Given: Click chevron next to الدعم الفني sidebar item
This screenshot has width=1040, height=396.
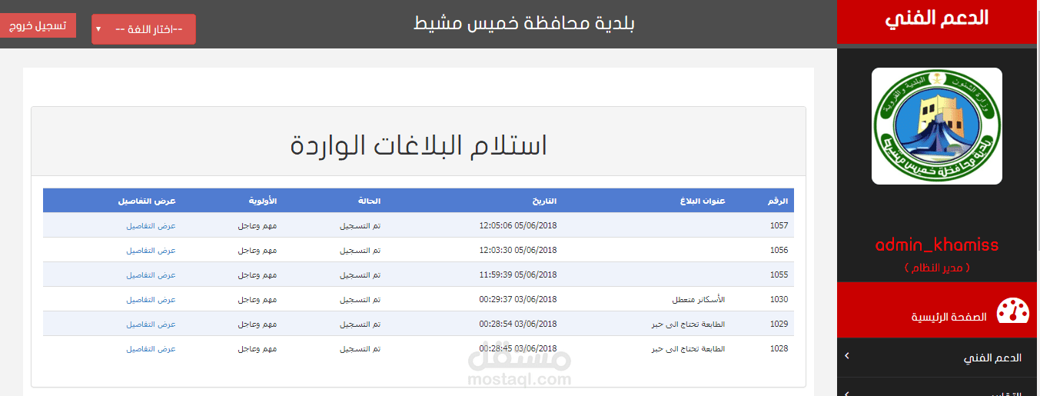Looking at the screenshot, I should coord(846,355).
